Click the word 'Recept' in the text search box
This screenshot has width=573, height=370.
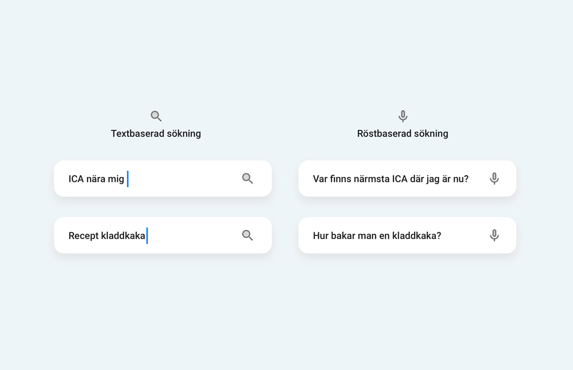point(84,236)
